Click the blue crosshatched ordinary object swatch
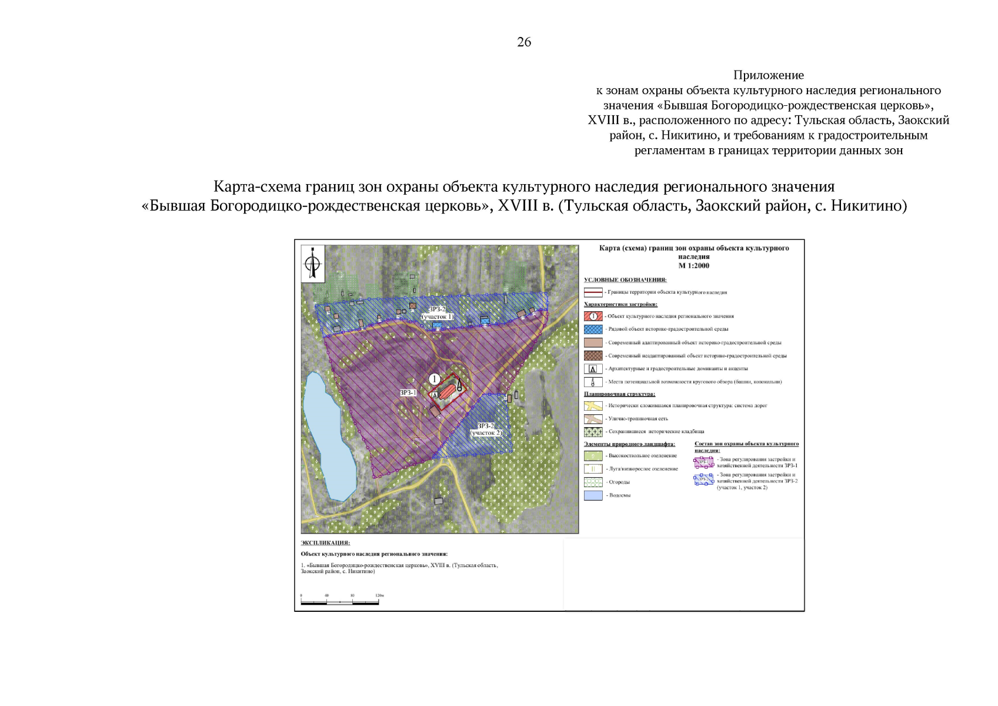The width and height of the screenshot is (998, 706). 593,329
